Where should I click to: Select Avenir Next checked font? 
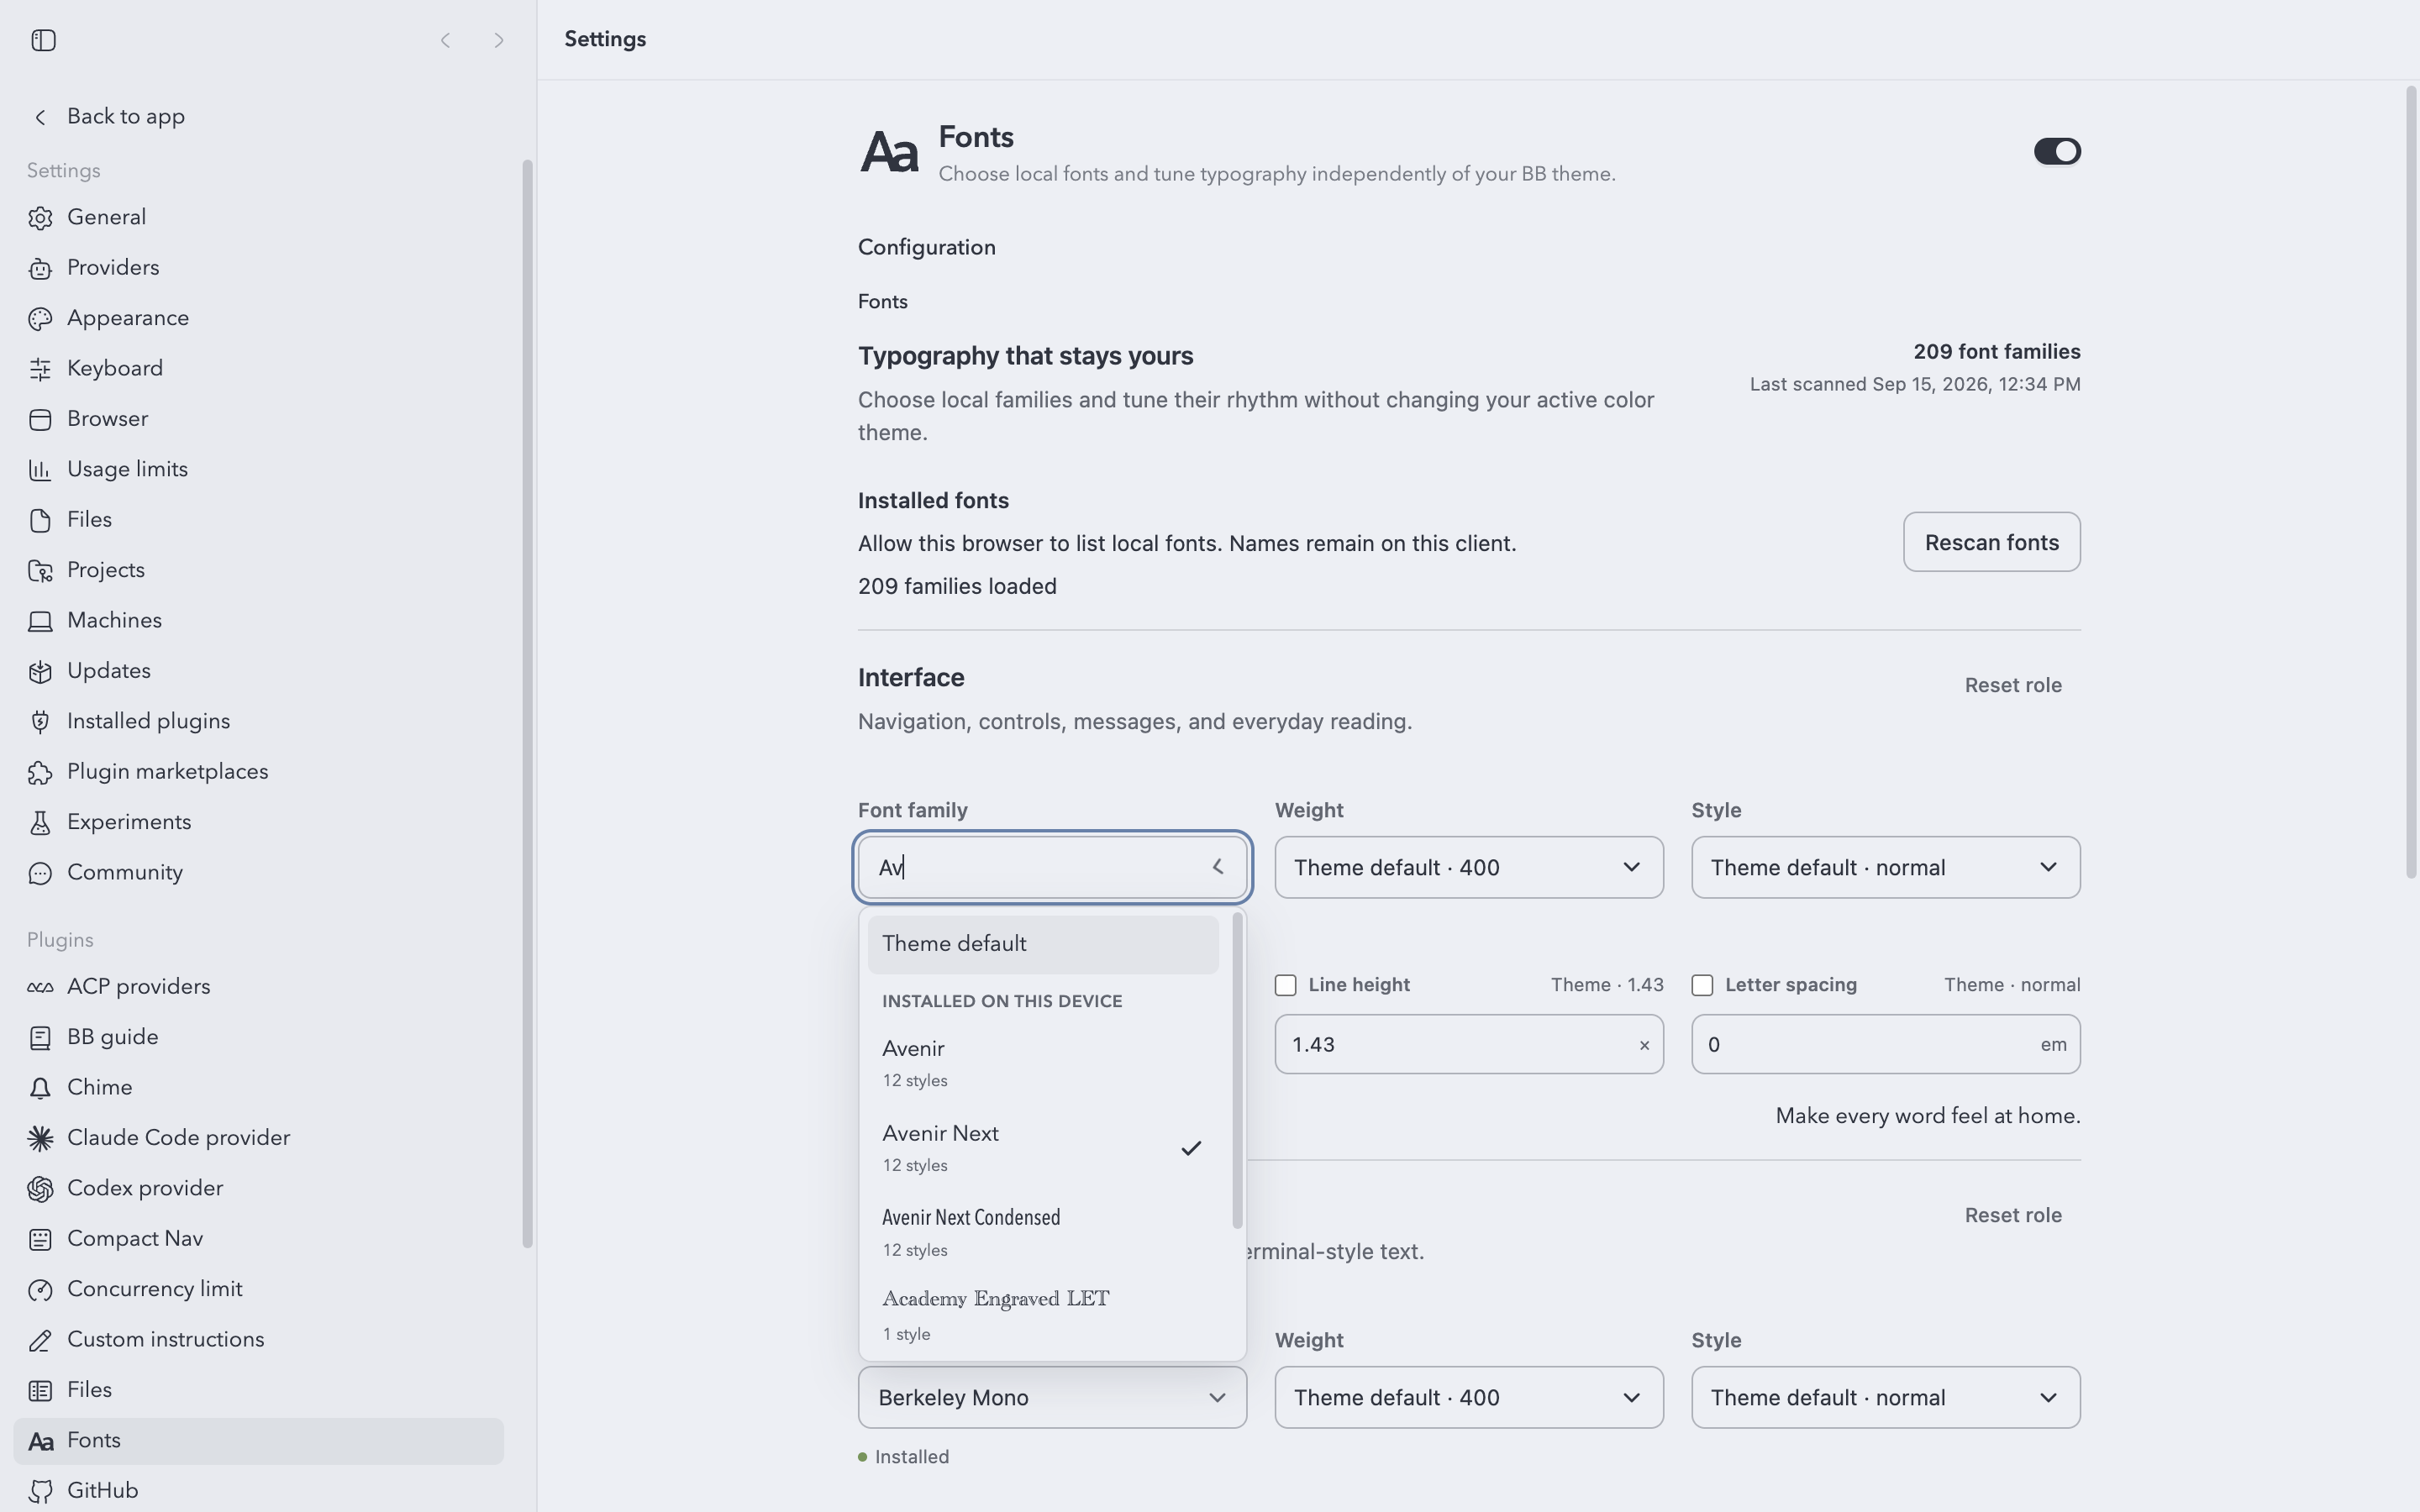pyautogui.click(x=1043, y=1148)
